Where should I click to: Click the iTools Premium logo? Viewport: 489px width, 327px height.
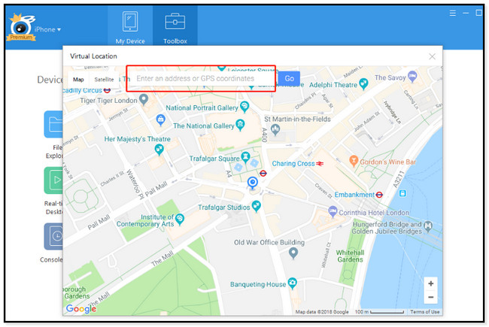[21, 28]
